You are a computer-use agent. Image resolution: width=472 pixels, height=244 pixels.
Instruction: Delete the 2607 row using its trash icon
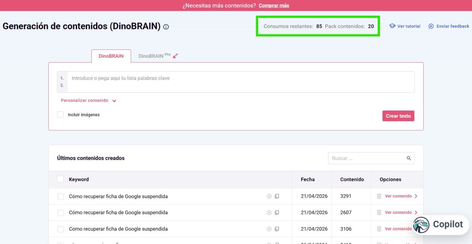[x=379, y=212]
